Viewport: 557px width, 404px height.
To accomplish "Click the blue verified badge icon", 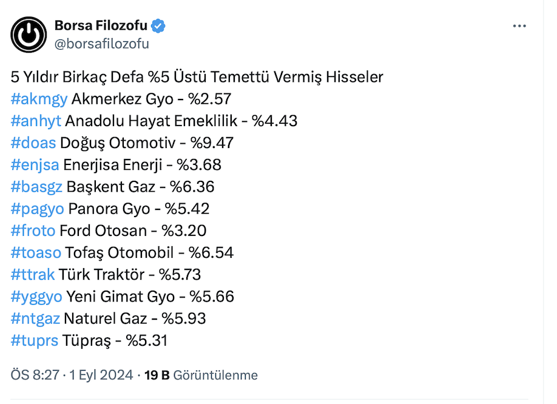I will [159, 26].
